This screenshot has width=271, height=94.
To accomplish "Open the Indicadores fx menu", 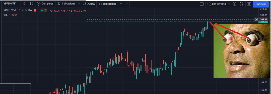I will click(x=66, y=4).
